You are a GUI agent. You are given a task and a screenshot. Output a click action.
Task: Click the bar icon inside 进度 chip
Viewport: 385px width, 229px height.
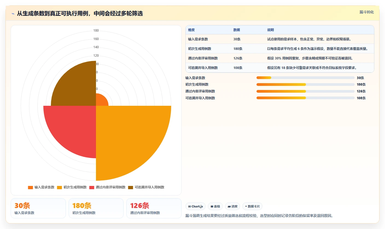click(229, 207)
